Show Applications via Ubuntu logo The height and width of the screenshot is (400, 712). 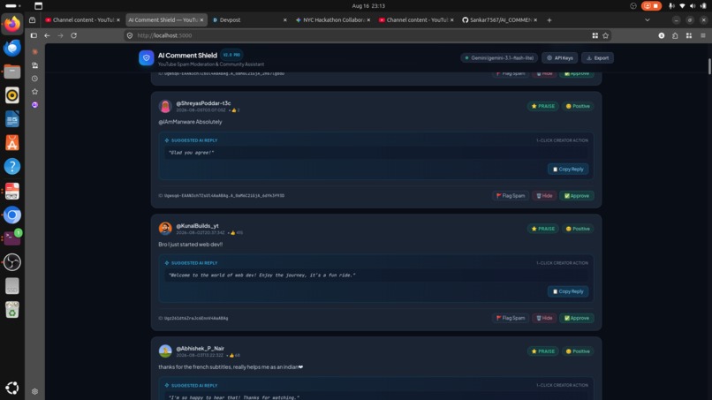click(x=12, y=388)
